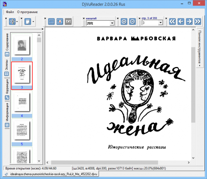
Task: Close the selection tools toolbar section
Action: (45, 18)
